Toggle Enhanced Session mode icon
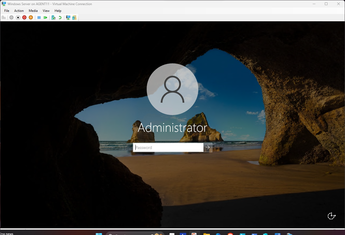The height and width of the screenshot is (235, 345). [68, 18]
